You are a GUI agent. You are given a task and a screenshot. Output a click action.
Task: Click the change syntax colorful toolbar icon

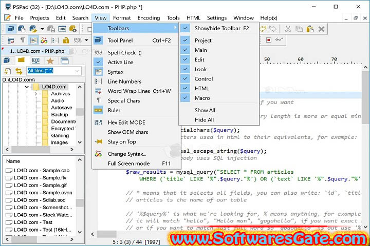44,40
